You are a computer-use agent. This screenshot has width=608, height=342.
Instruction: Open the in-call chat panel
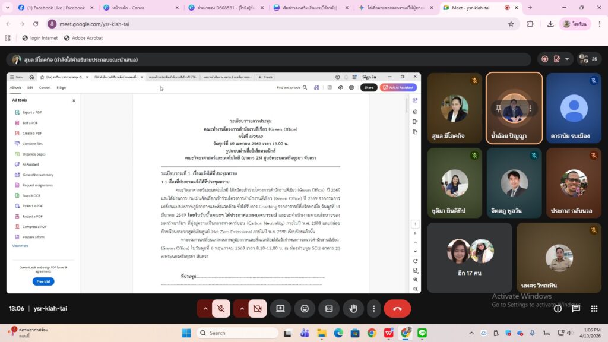click(x=575, y=309)
